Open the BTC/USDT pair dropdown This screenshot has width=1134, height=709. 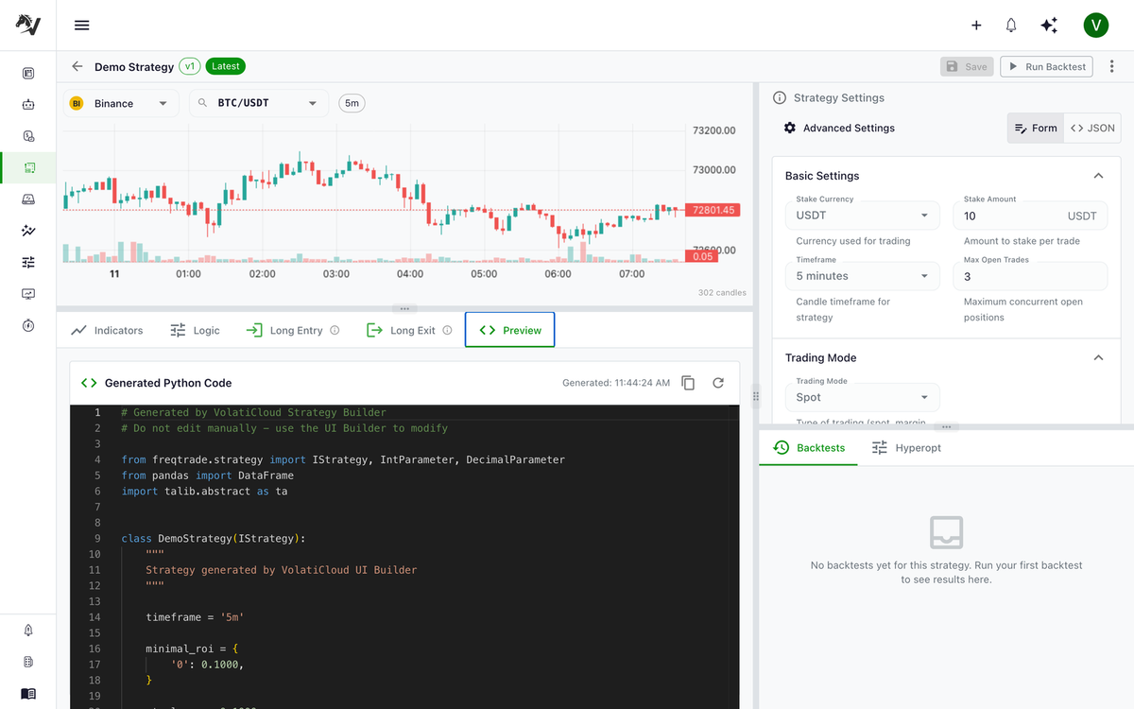tap(259, 103)
